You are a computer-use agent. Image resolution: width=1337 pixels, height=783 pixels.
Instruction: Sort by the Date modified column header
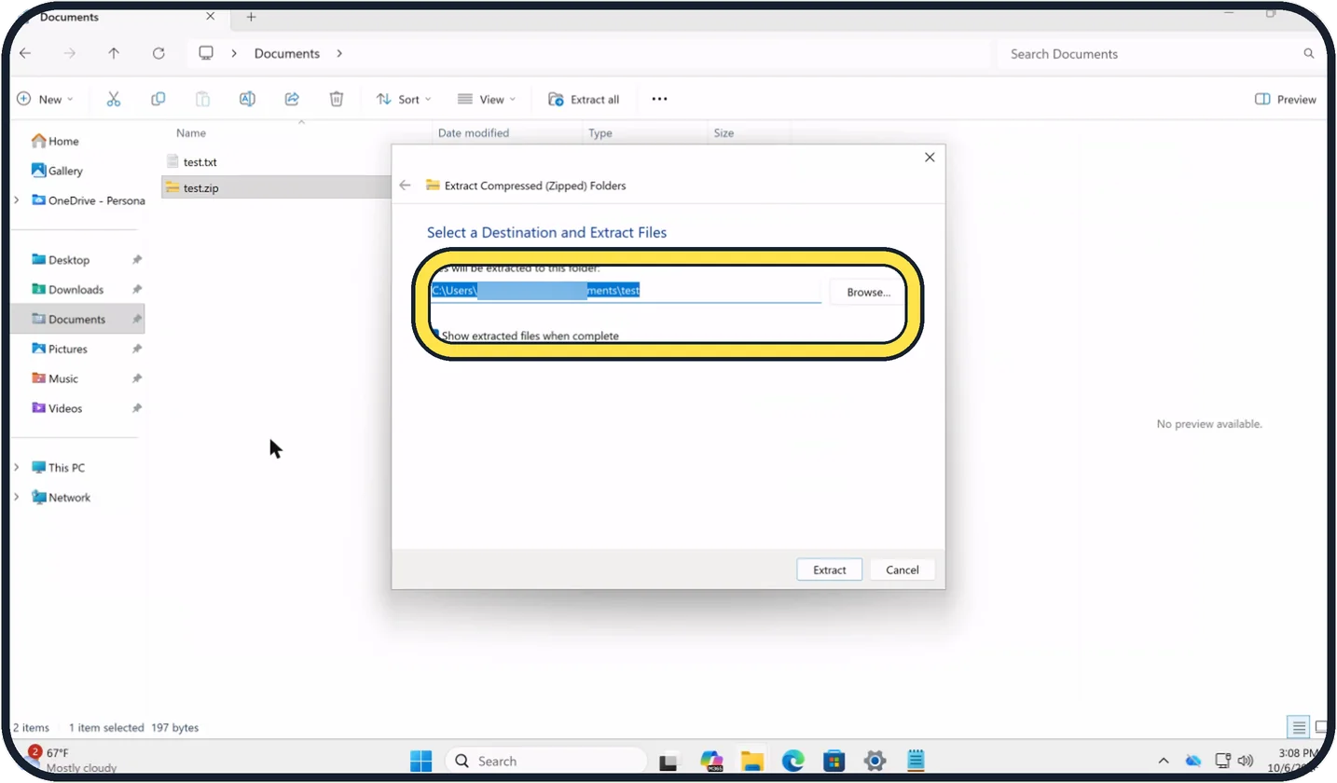(474, 133)
